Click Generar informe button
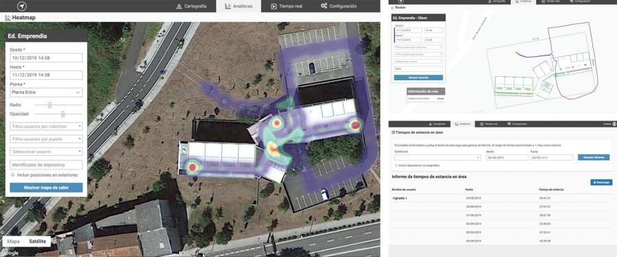 594,158
